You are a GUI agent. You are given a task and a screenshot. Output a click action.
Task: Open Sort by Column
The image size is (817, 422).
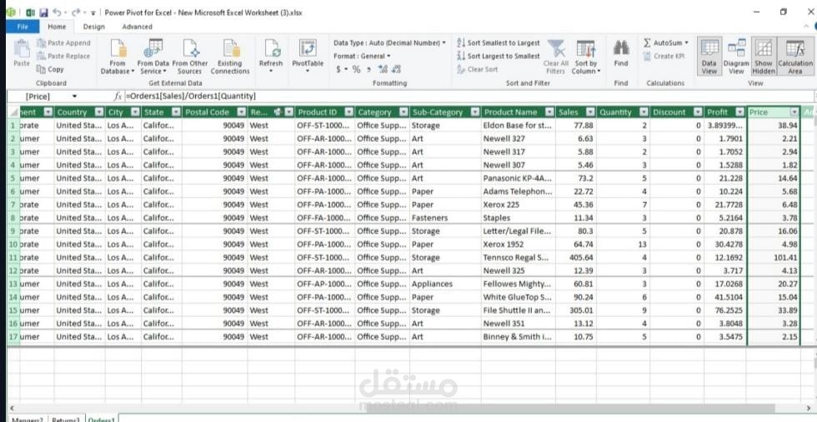click(586, 57)
